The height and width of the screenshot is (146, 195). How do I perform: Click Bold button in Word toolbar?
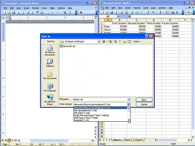(x=81, y=13)
